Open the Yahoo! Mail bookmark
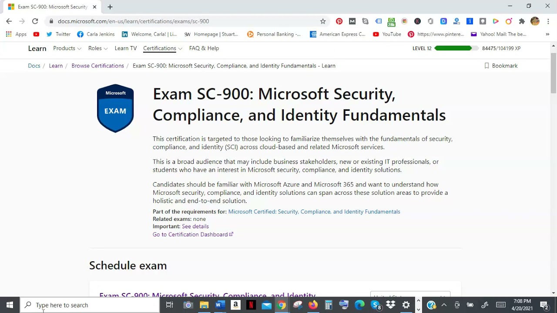This screenshot has width=557, height=313. point(498,34)
